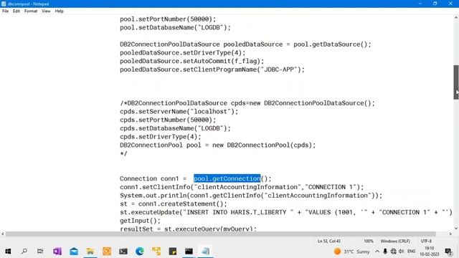Click the highlighted pool.getConnection text
Viewport: 459px width, 258px height.
coord(227,178)
